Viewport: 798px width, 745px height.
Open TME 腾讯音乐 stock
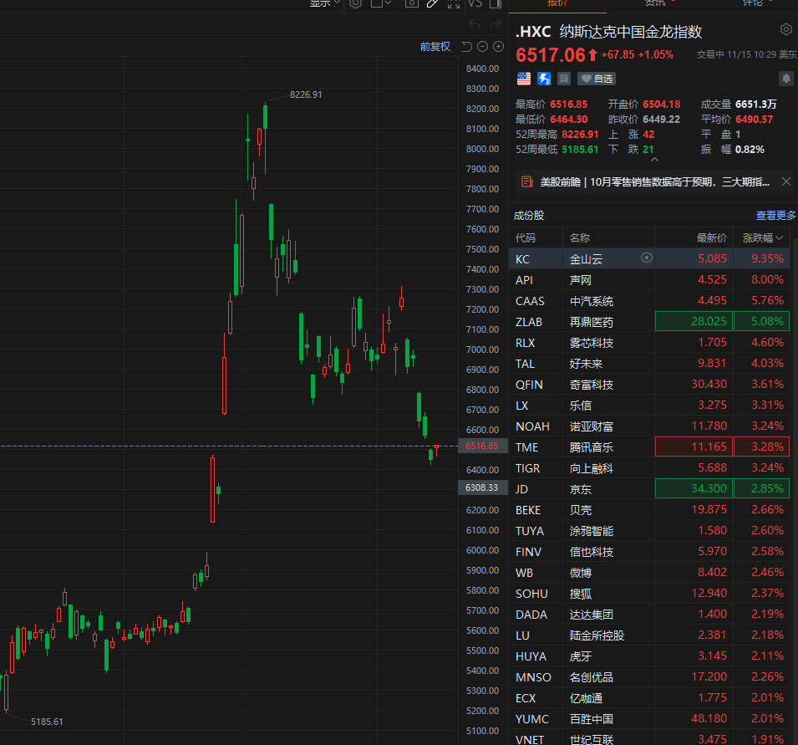click(x=649, y=446)
